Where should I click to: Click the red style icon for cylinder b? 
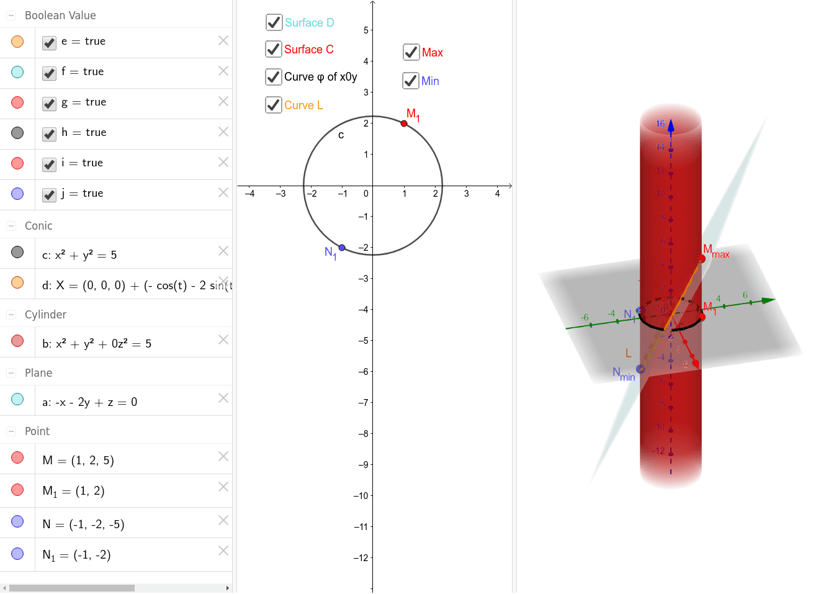point(17,339)
